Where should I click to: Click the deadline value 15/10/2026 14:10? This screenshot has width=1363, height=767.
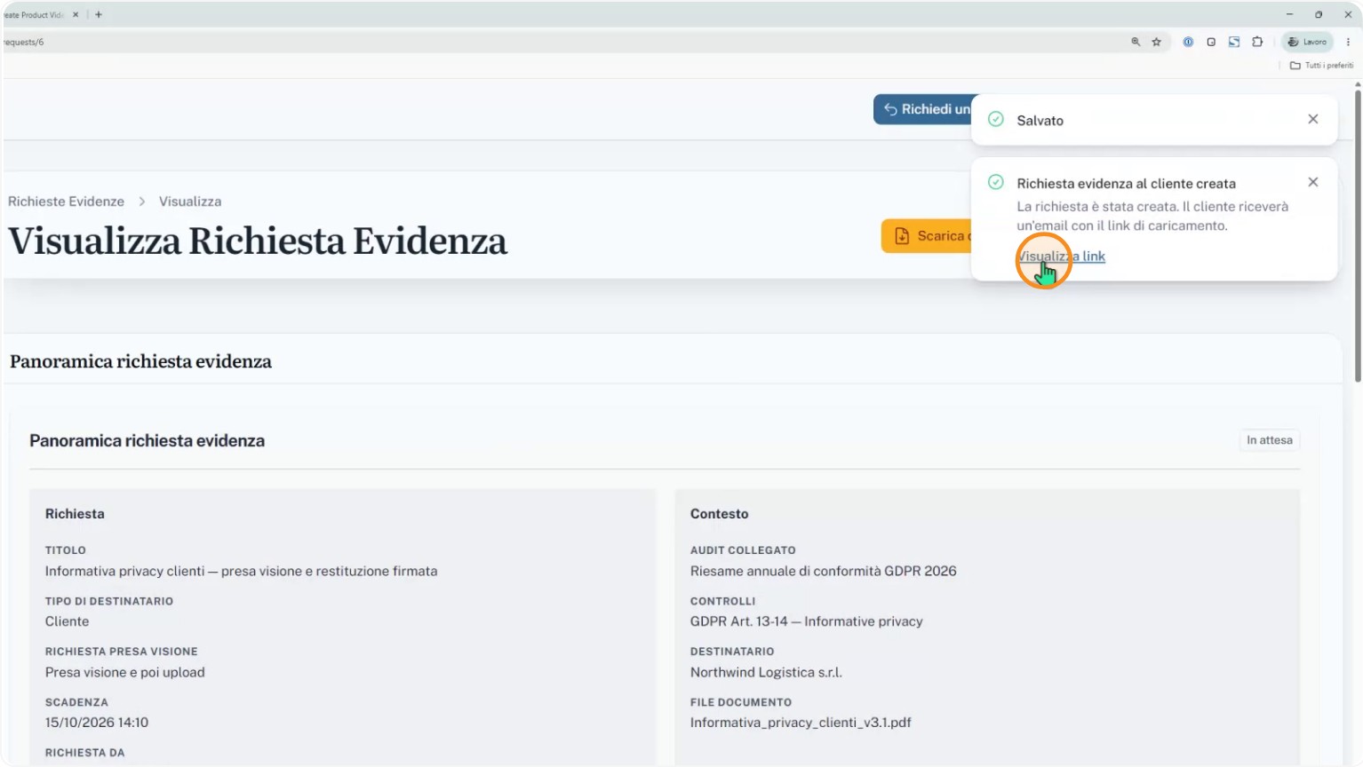coord(97,723)
